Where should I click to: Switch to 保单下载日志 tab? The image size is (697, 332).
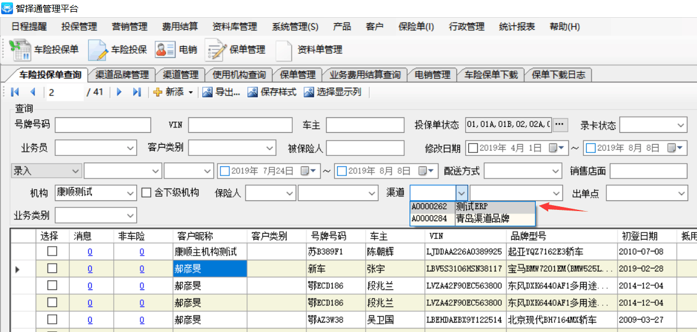coord(558,75)
